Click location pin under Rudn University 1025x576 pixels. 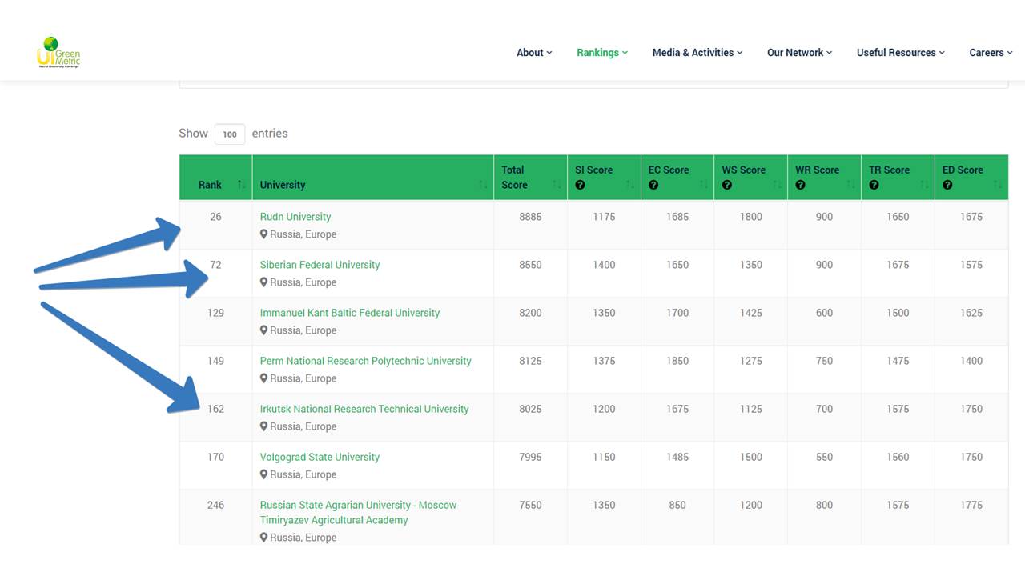pos(263,234)
